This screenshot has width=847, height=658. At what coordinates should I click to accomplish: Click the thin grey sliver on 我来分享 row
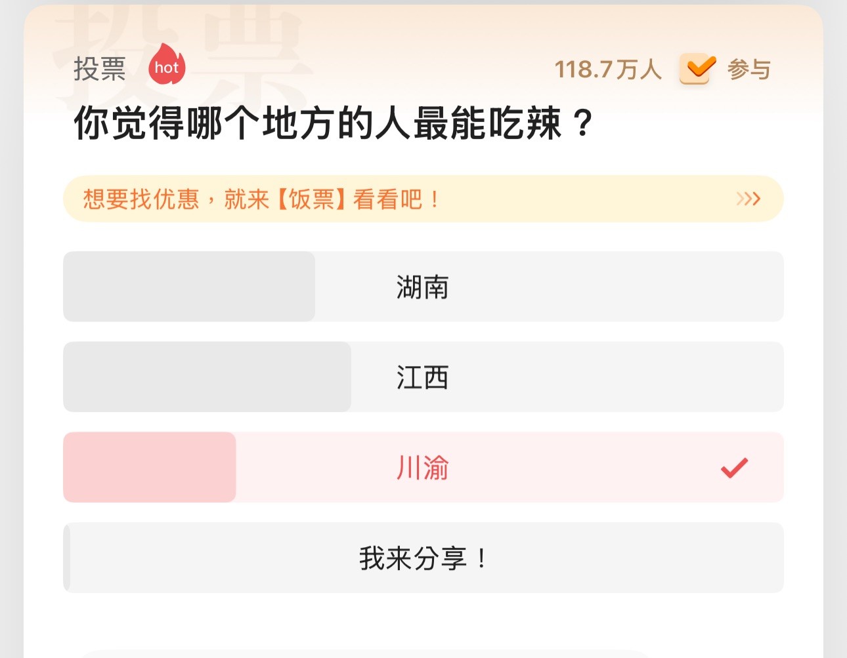(x=67, y=558)
